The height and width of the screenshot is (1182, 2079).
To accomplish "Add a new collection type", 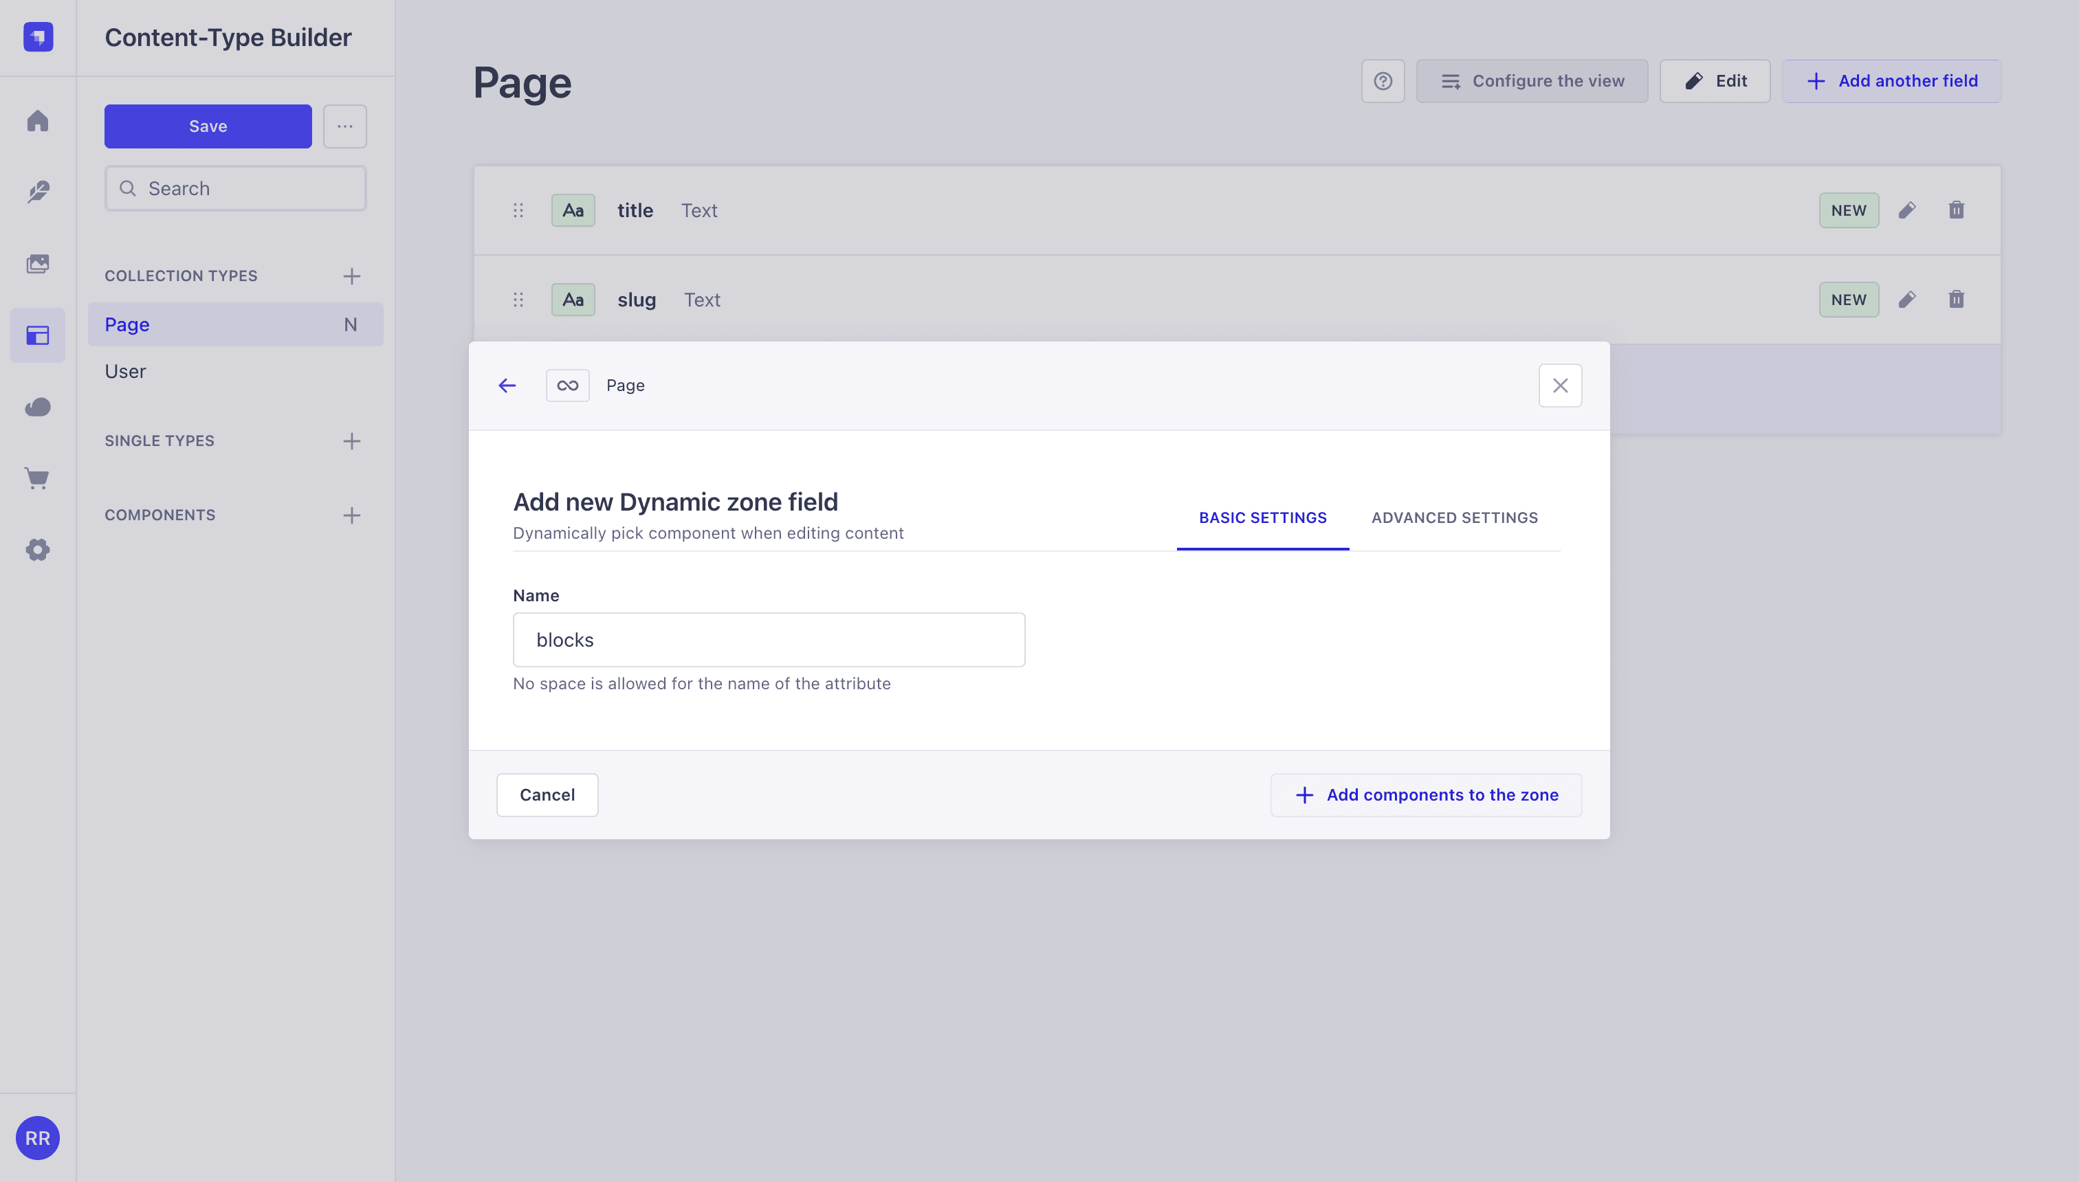I will tap(351, 276).
